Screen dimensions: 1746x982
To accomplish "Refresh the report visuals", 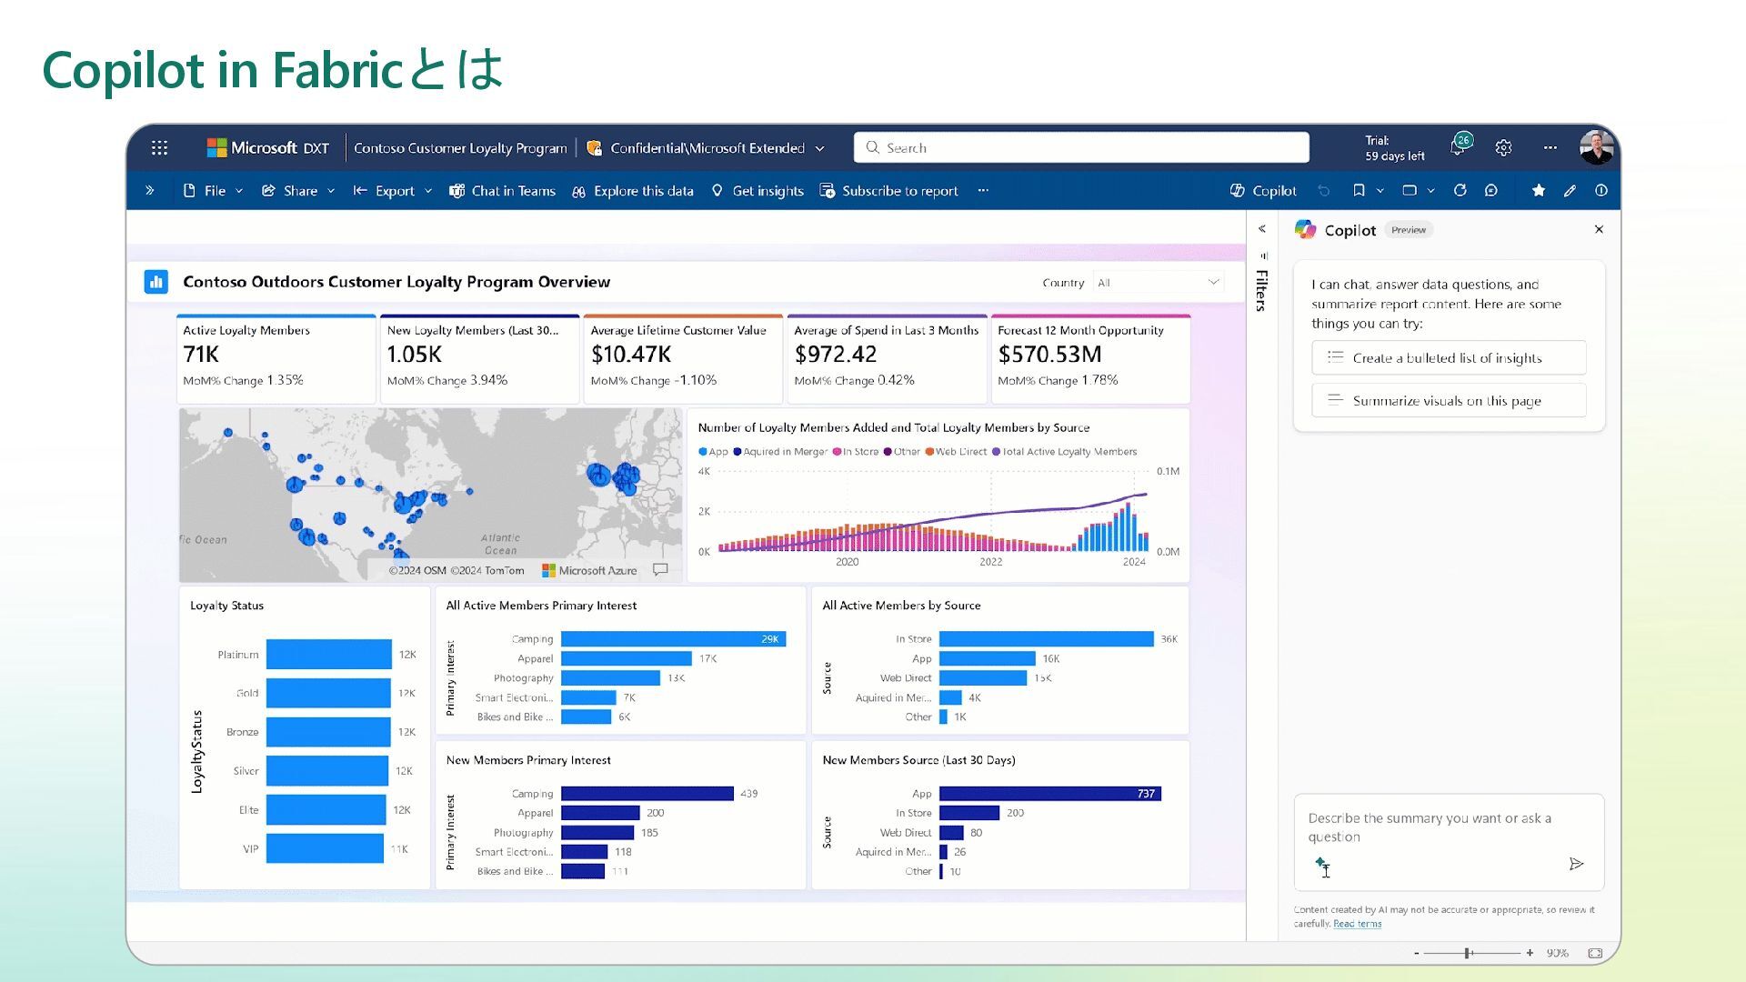I will [x=1460, y=190].
